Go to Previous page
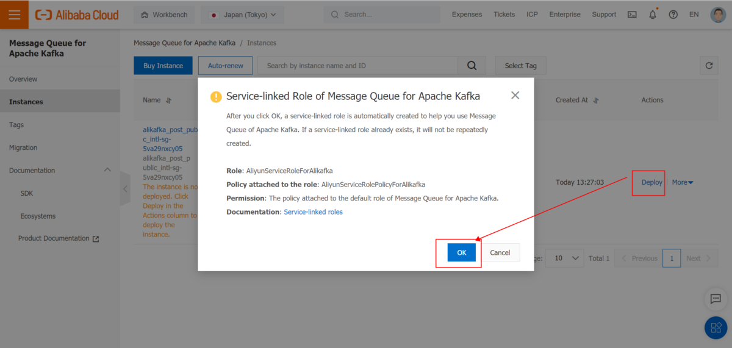 [x=638, y=258]
